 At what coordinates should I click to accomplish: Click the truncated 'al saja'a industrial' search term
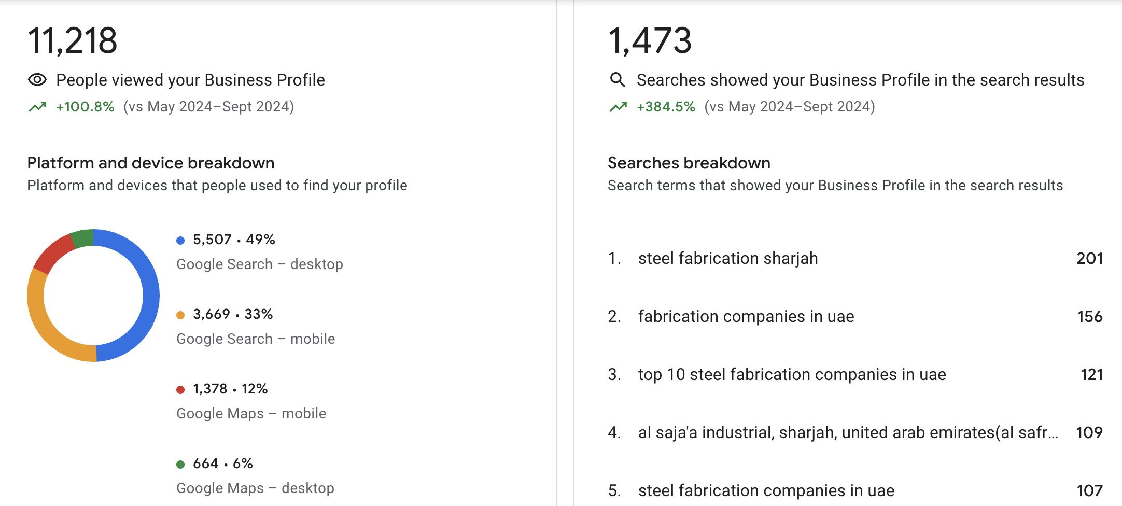[848, 432]
